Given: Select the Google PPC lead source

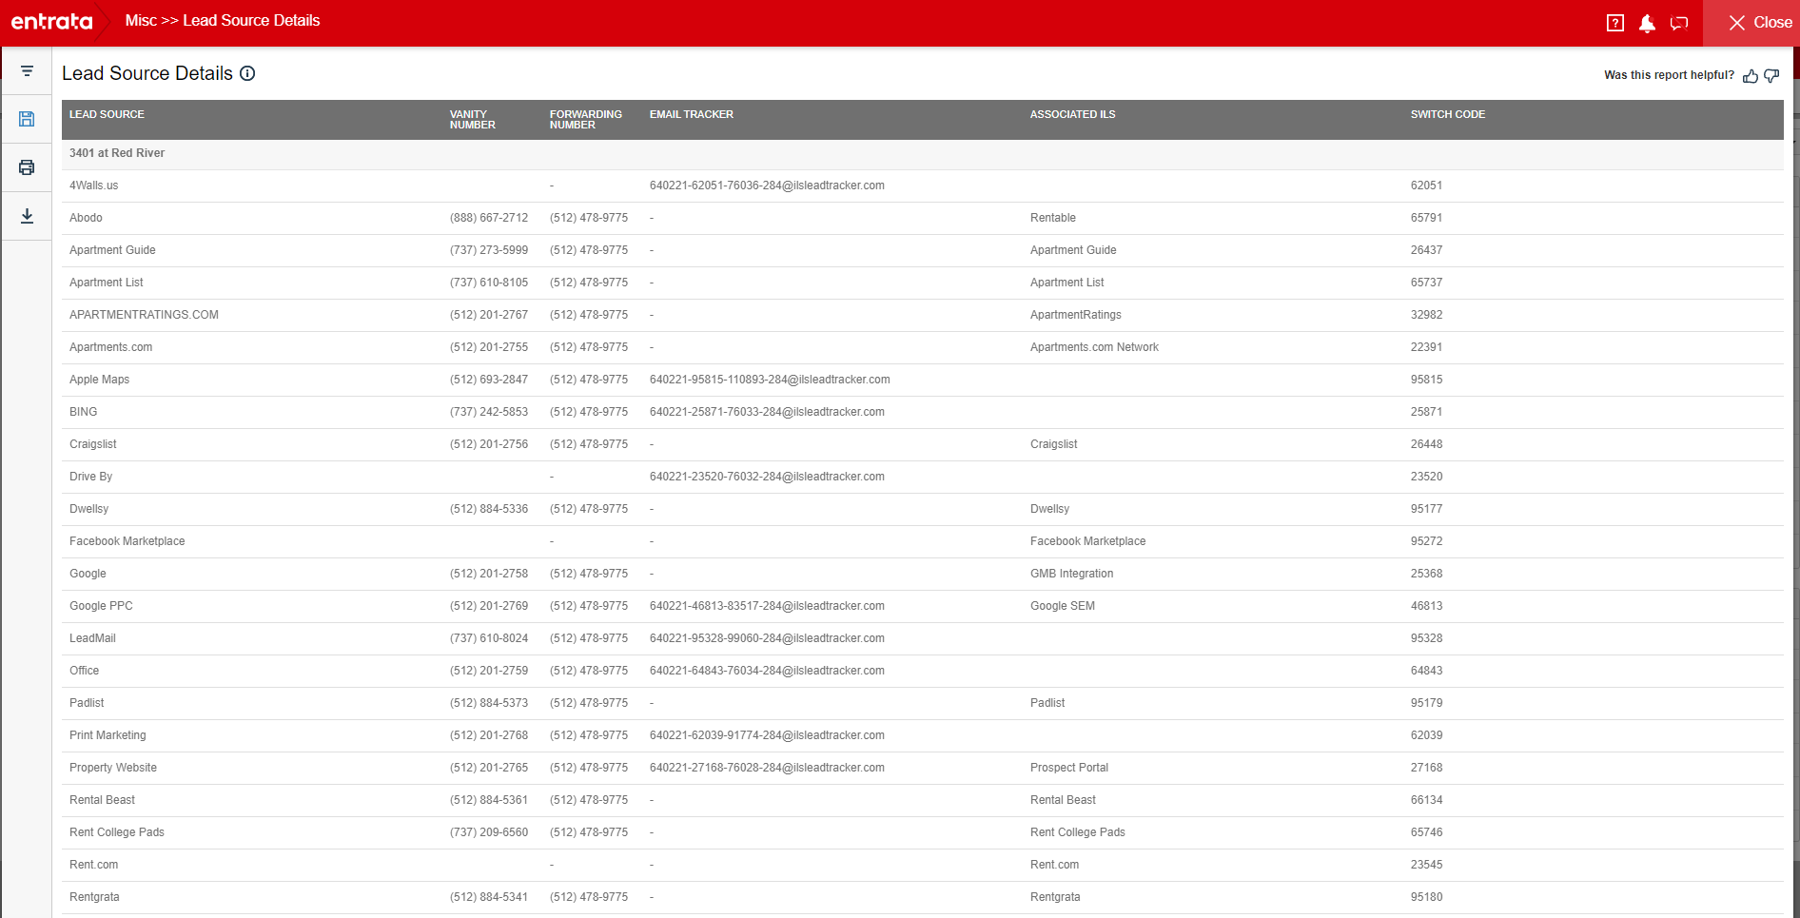Looking at the screenshot, I should click(x=101, y=606).
